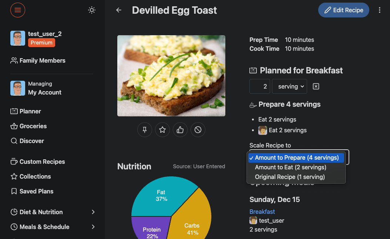Viewport: 390px width, 239px height.
Task: Favorite the recipe with the star icon
Action: pyautogui.click(x=162, y=130)
